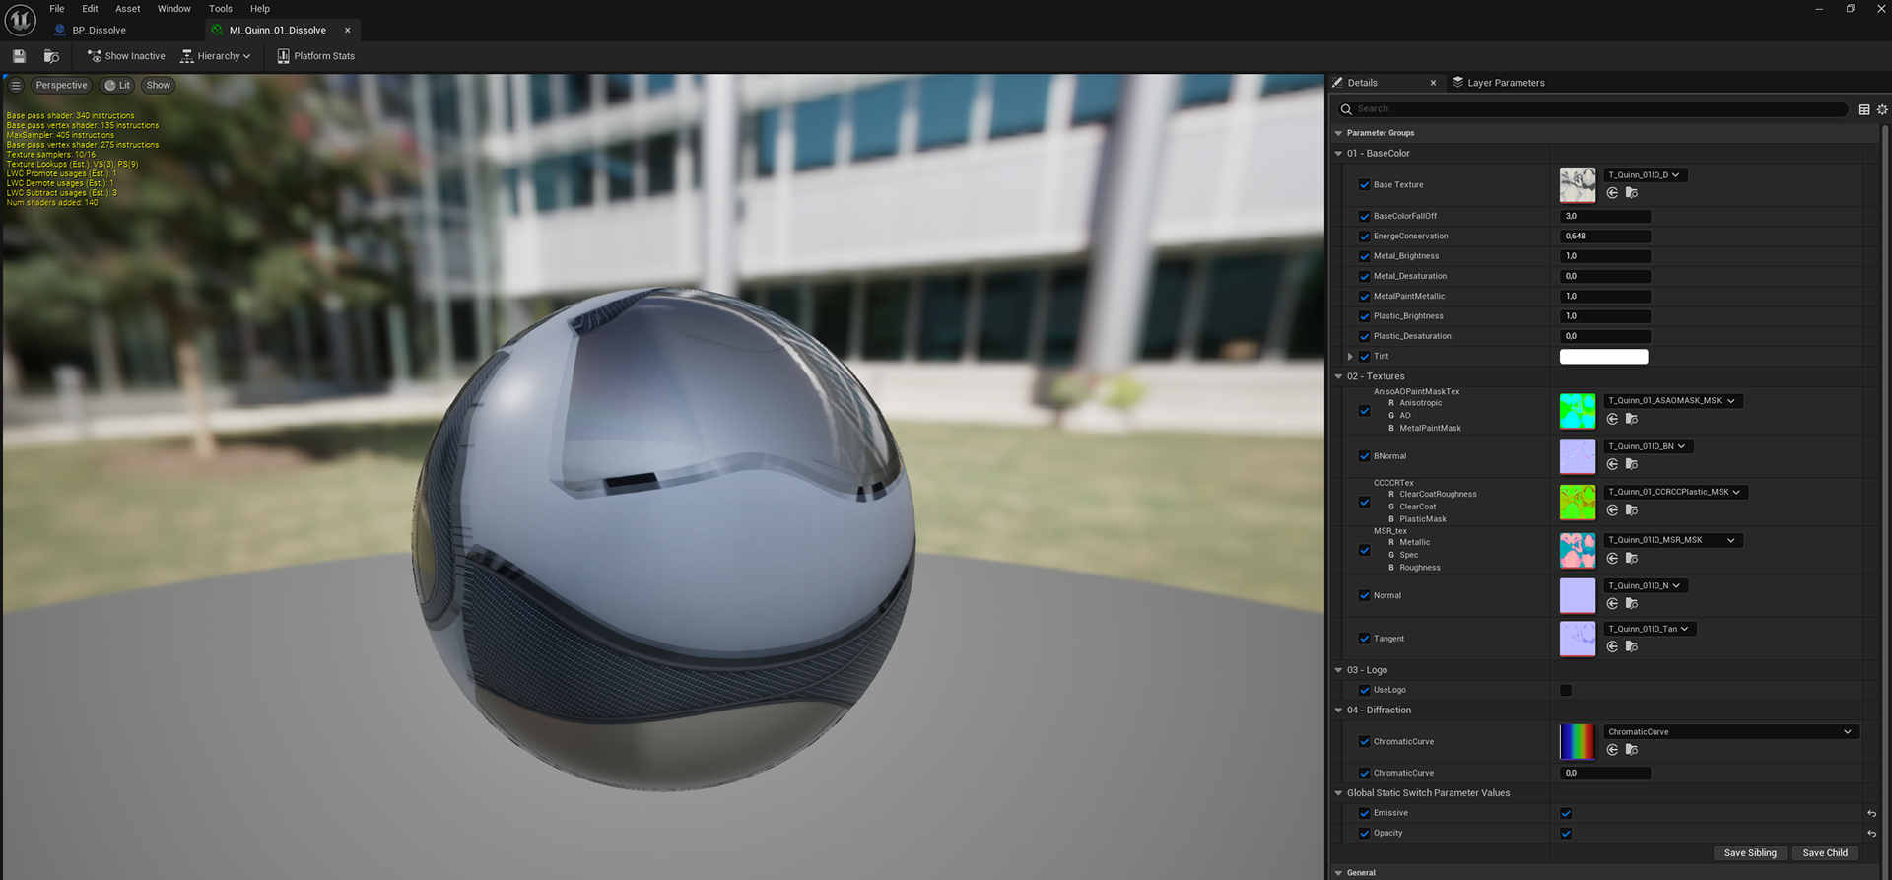1892x880 pixels.
Task: Open the Tools menu
Action: (x=221, y=9)
